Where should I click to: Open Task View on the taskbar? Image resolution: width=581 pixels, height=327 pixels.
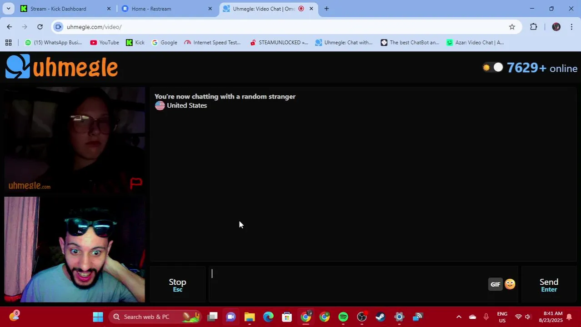pyautogui.click(x=213, y=317)
